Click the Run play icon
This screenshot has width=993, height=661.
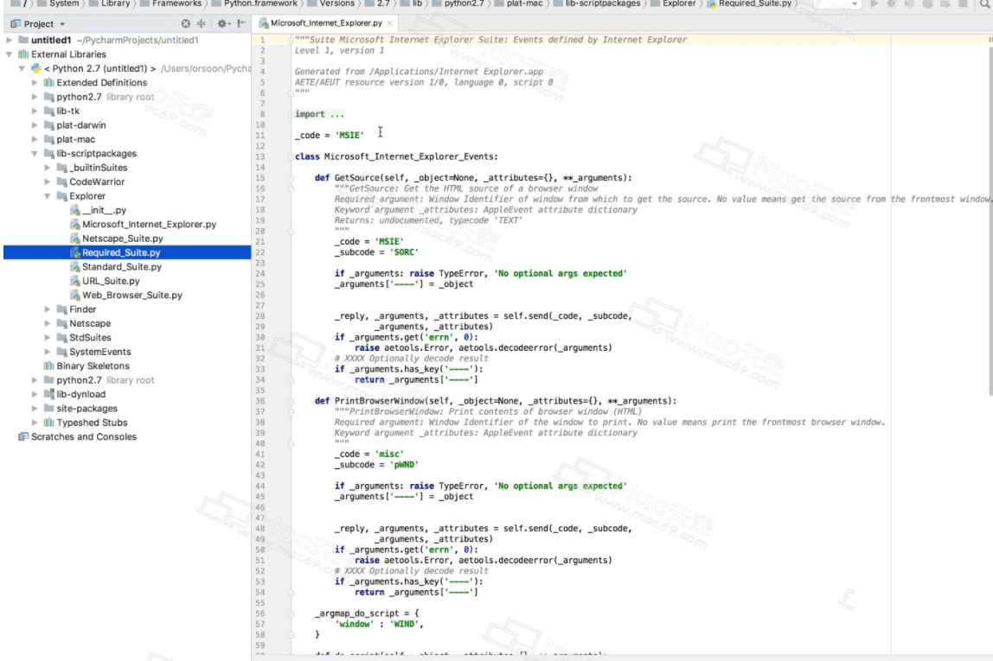point(874,3)
